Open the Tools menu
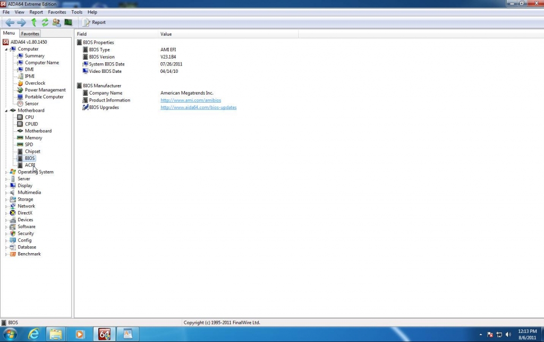Screen dimensions: 544x342 [x=77, y=12]
